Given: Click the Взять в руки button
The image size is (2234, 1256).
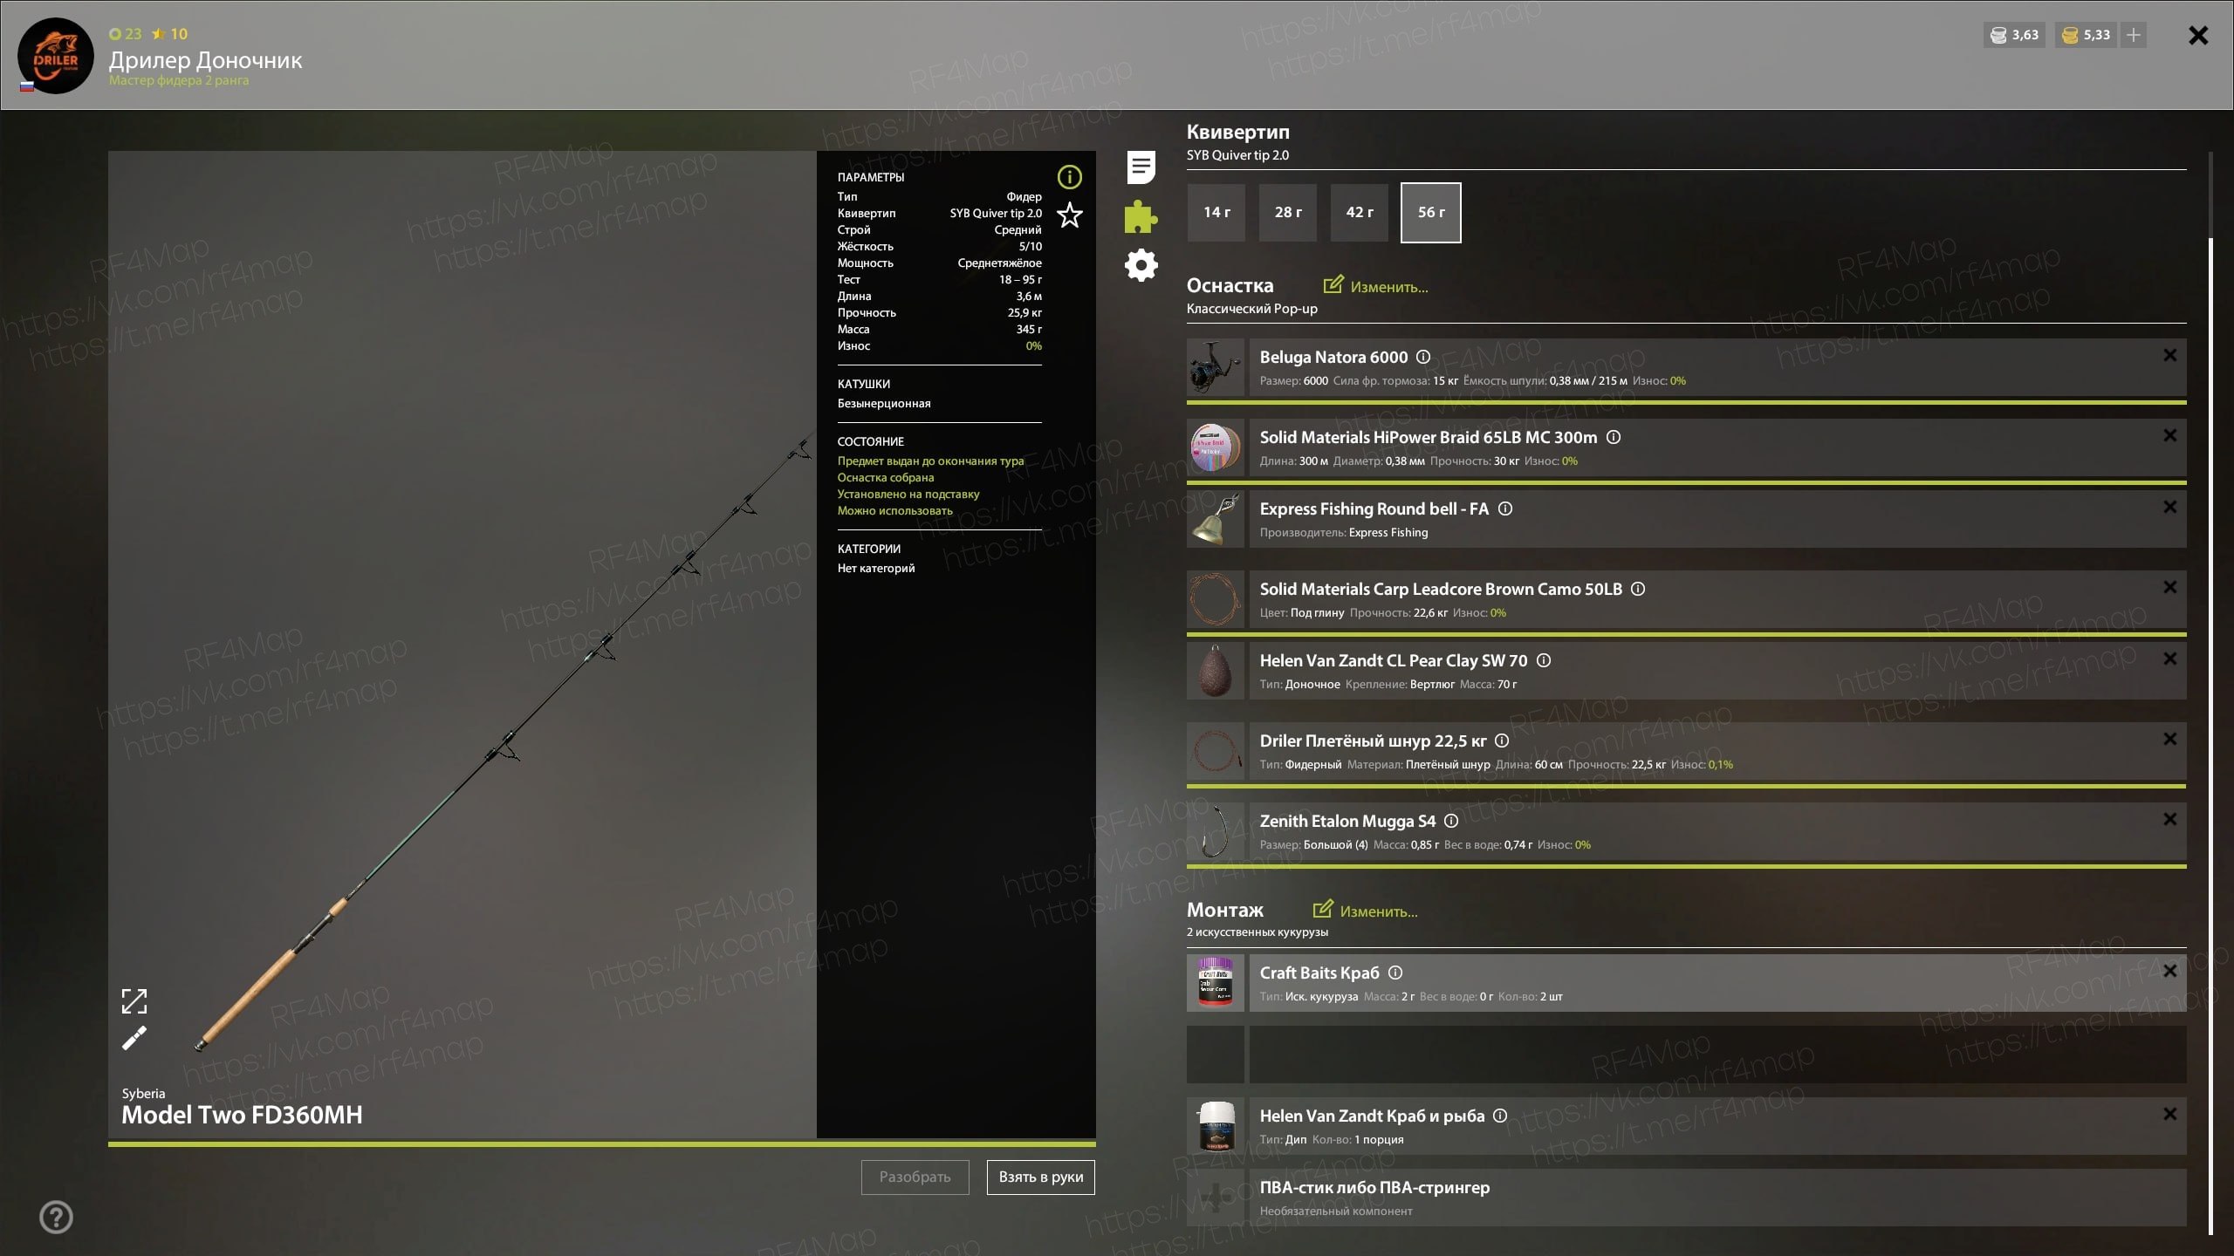Looking at the screenshot, I should coord(1040,1177).
